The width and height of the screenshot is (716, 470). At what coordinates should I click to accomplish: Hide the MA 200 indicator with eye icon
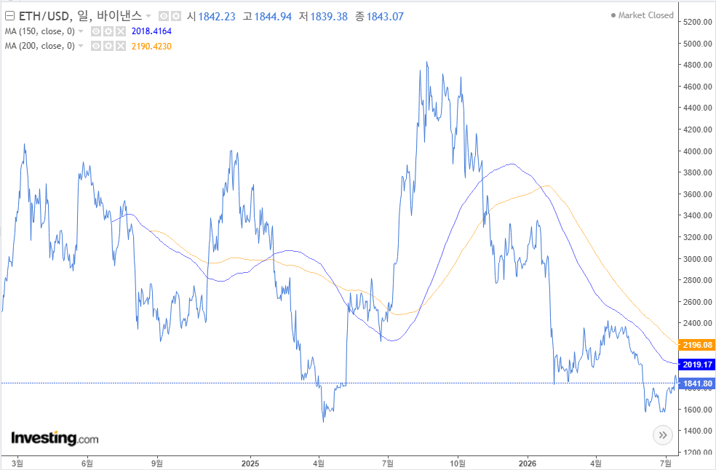pyautogui.click(x=96, y=46)
